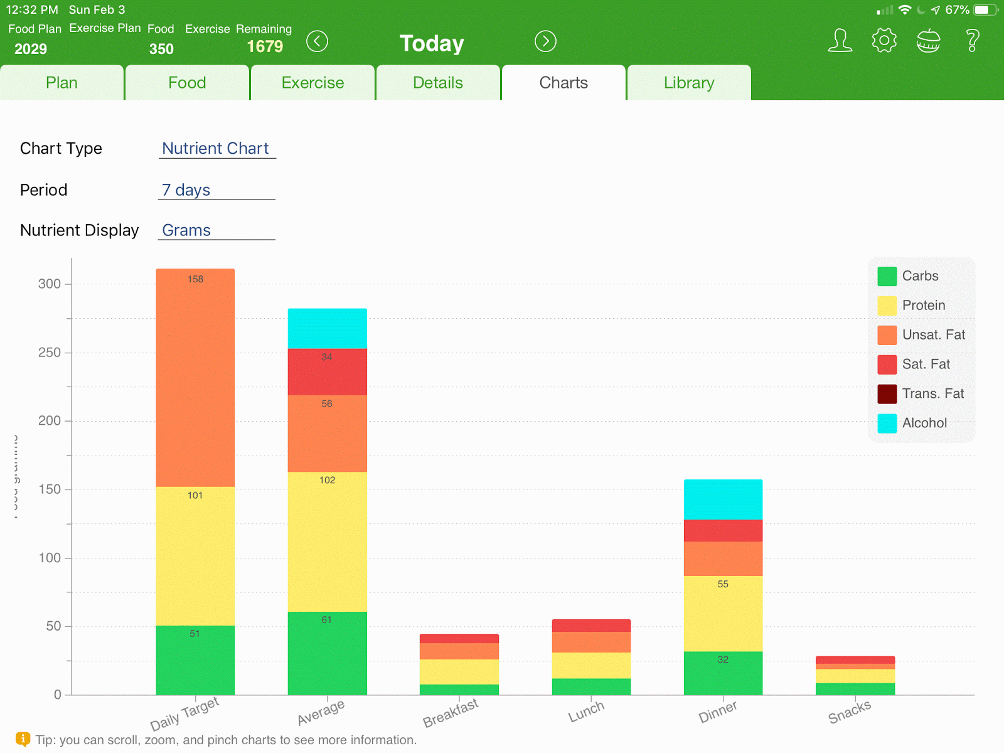The height and width of the screenshot is (753, 1004).
Task: Tap Average carbs segment 61
Action: (x=327, y=653)
